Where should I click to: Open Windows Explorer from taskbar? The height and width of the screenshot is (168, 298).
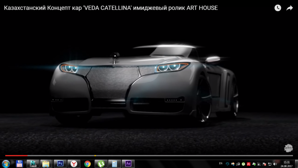[46, 164]
